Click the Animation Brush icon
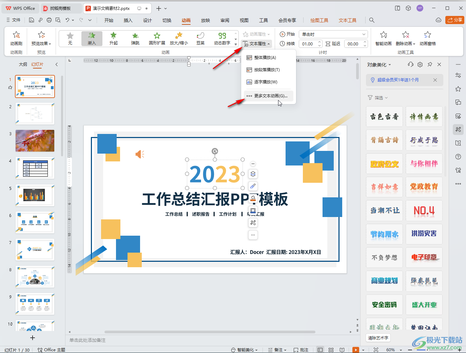Viewport: 466px width, 353px height. (16, 35)
